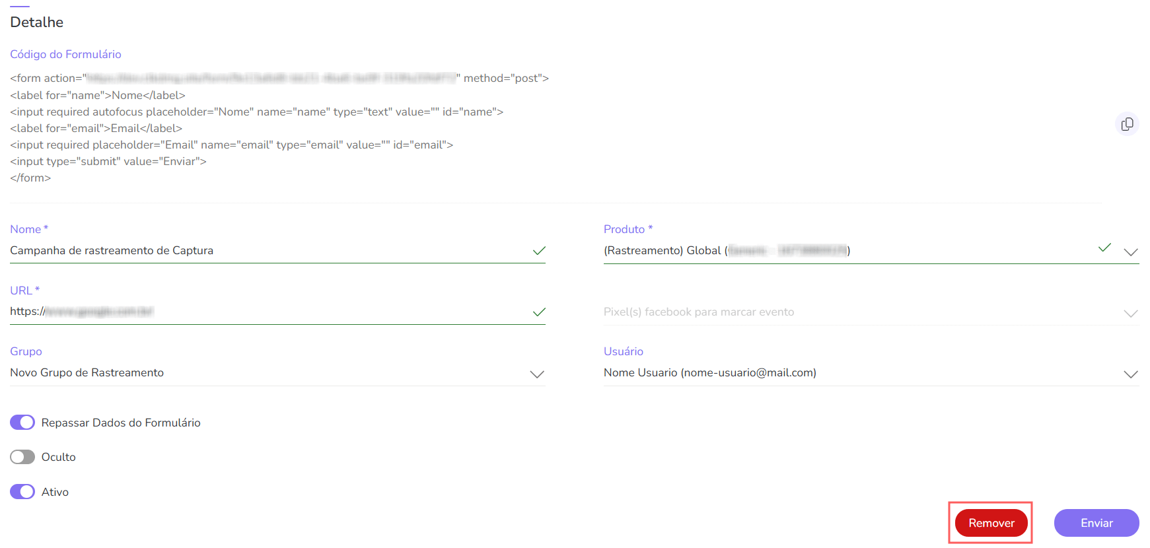Open Pixel(s) facebook para marcar evento dropdown
Image resolution: width=1150 pixels, height=548 pixels.
pyautogui.click(x=1131, y=313)
